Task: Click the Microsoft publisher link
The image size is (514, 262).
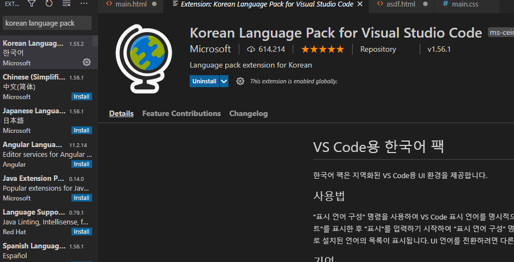Action: tap(210, 49)
